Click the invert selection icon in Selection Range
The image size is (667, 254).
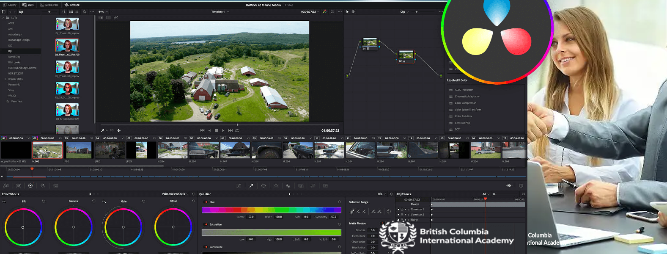389,211
